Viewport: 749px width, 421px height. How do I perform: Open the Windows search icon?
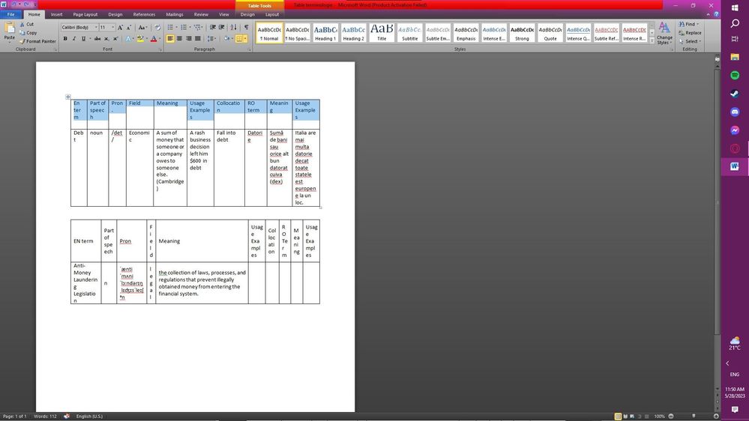[x=735, y=23]
